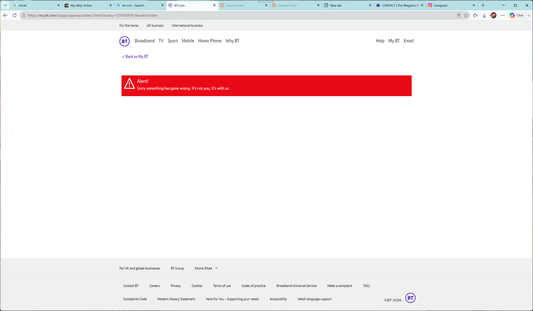This screenshot has height=311, width=533.
Task: Open the Broadband menu item
Action: (145, 41)
